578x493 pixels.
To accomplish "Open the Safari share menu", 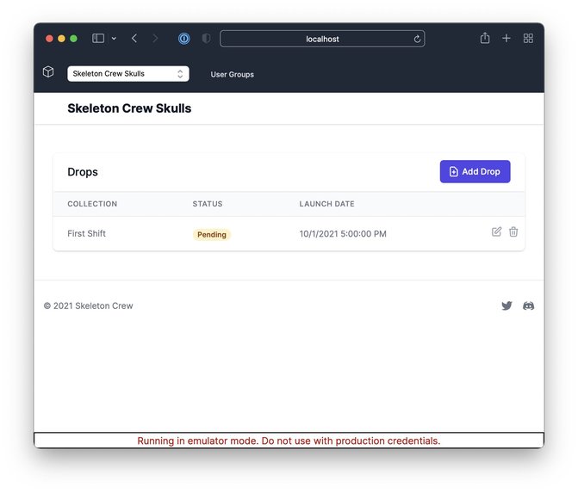I will coord(485,38).
